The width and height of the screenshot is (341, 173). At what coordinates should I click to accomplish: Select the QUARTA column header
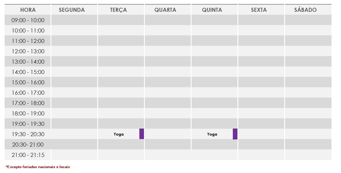click(165, 10)
